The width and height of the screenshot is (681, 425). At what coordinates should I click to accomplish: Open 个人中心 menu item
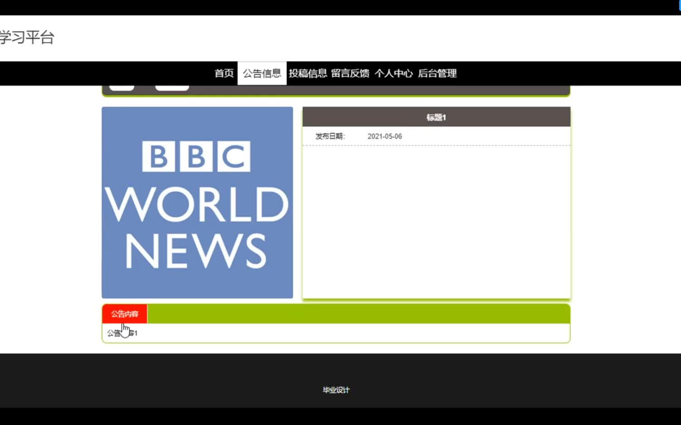[x=394, y=73]
